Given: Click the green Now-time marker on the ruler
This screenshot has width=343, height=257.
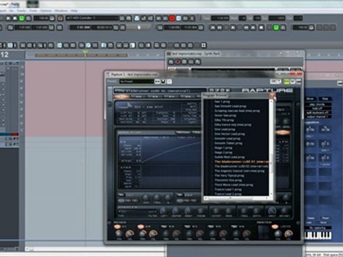Looking at the screenshot, I should point(85,52).
